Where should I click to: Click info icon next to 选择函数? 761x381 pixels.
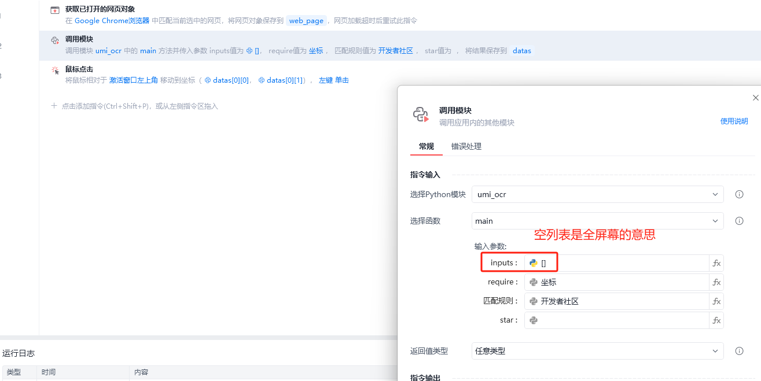click(739, 221)
